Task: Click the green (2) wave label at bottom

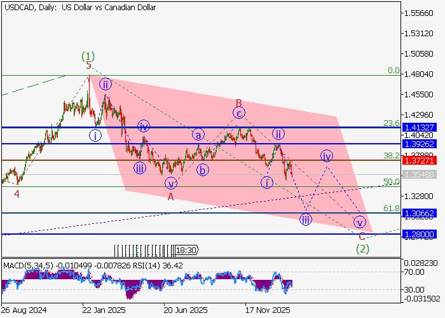Action: coord(363,247)
